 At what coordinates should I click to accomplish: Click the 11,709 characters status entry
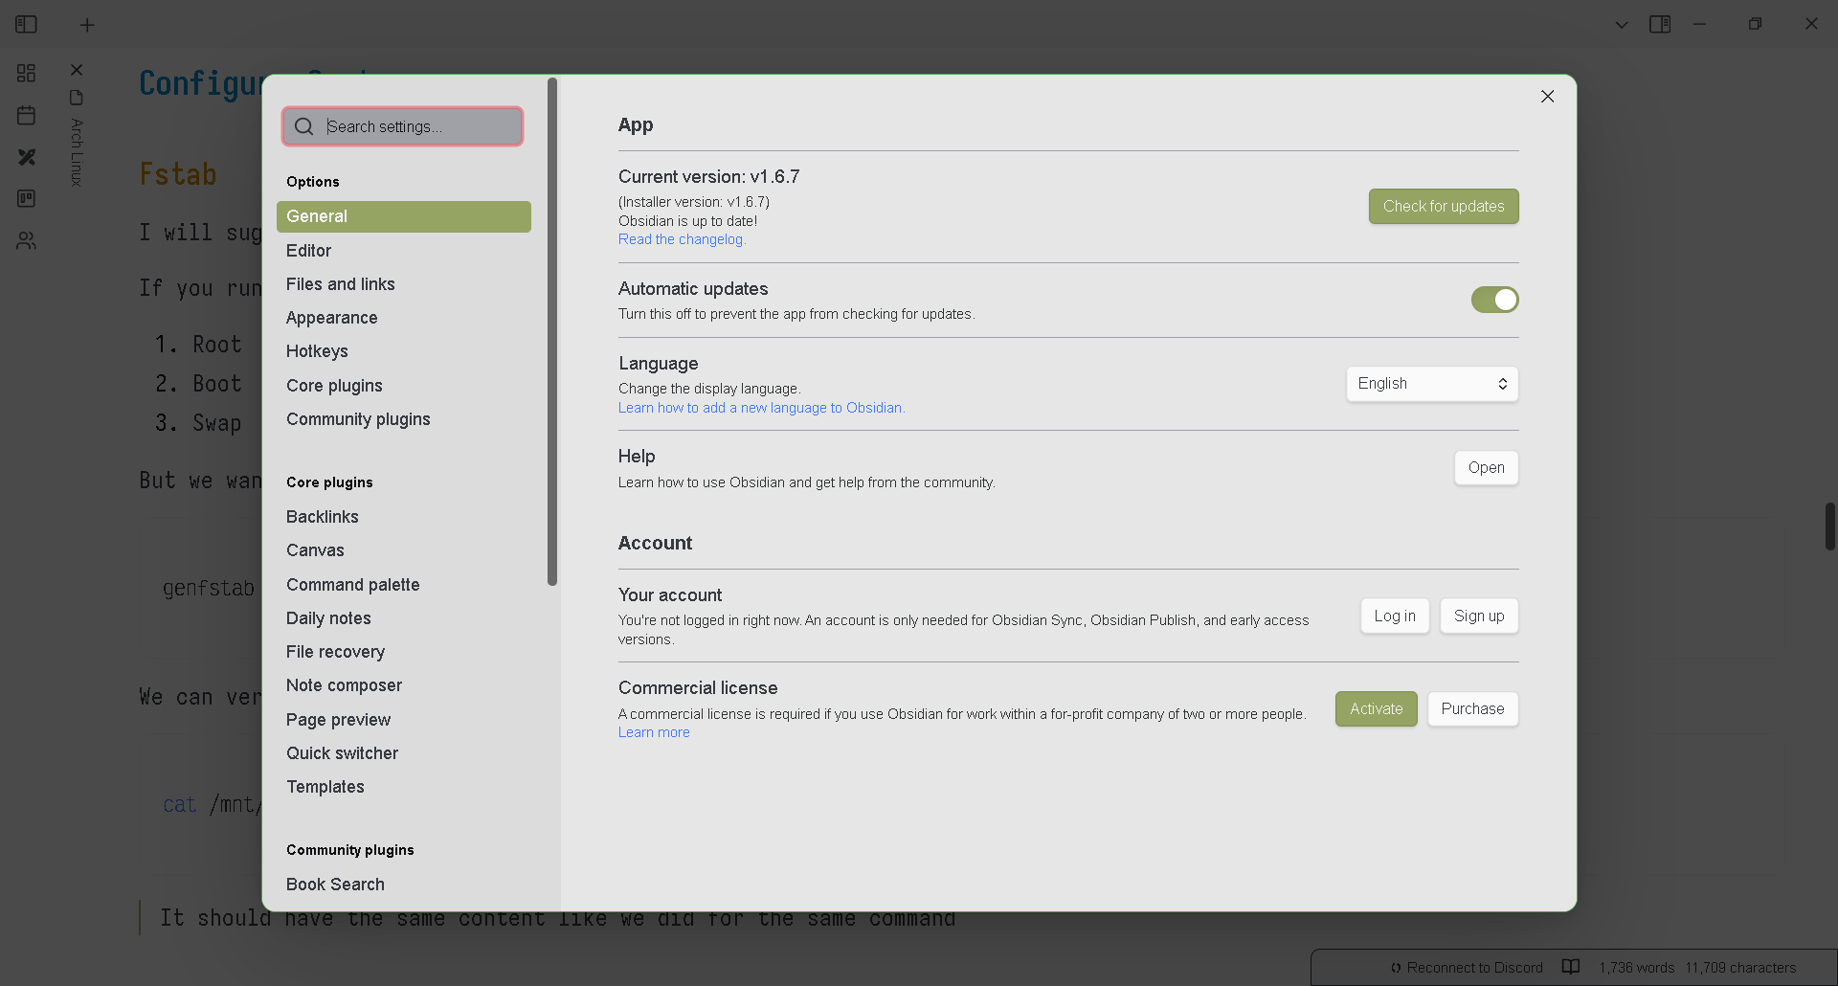pos(1740,968)
